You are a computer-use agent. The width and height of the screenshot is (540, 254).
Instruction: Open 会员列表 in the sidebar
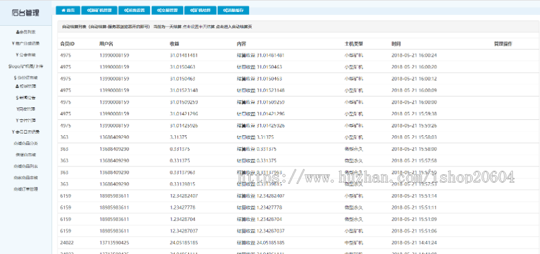coord(26,32)
